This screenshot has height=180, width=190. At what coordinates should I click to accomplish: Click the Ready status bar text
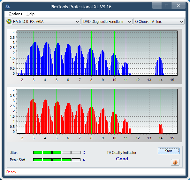11,172
